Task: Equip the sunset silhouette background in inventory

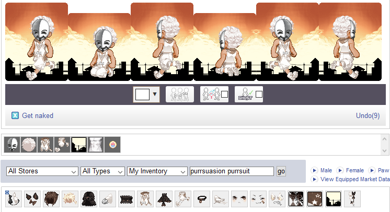Action: click(x=334, y=199)
